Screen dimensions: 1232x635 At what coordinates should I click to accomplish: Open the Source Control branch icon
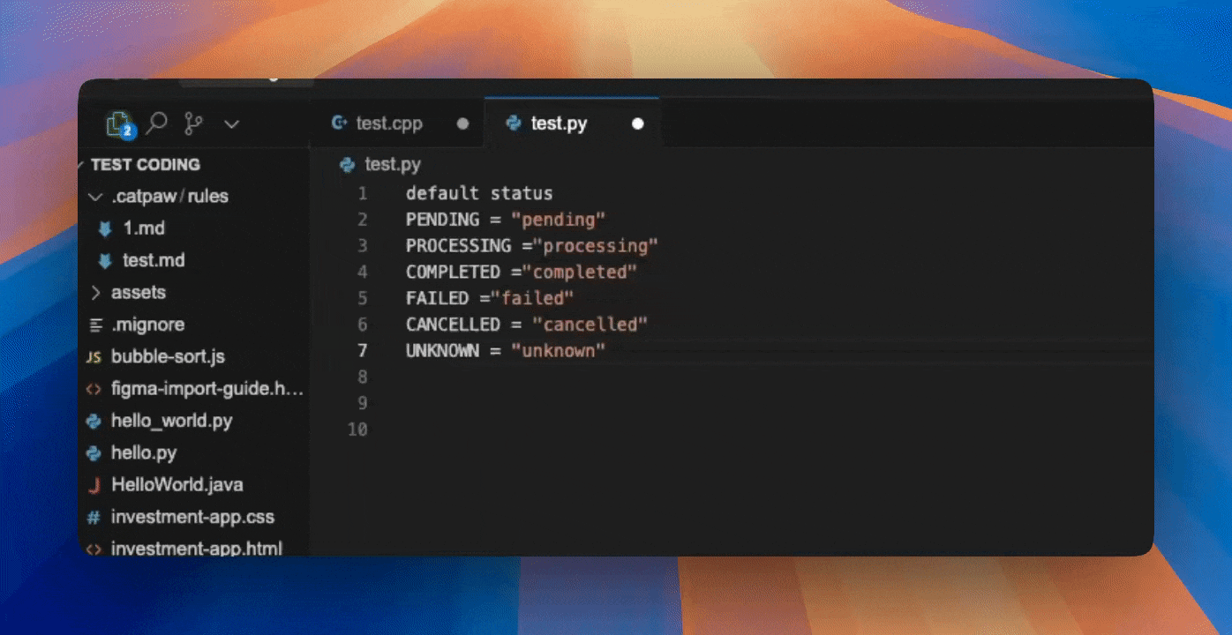[193, 123]
